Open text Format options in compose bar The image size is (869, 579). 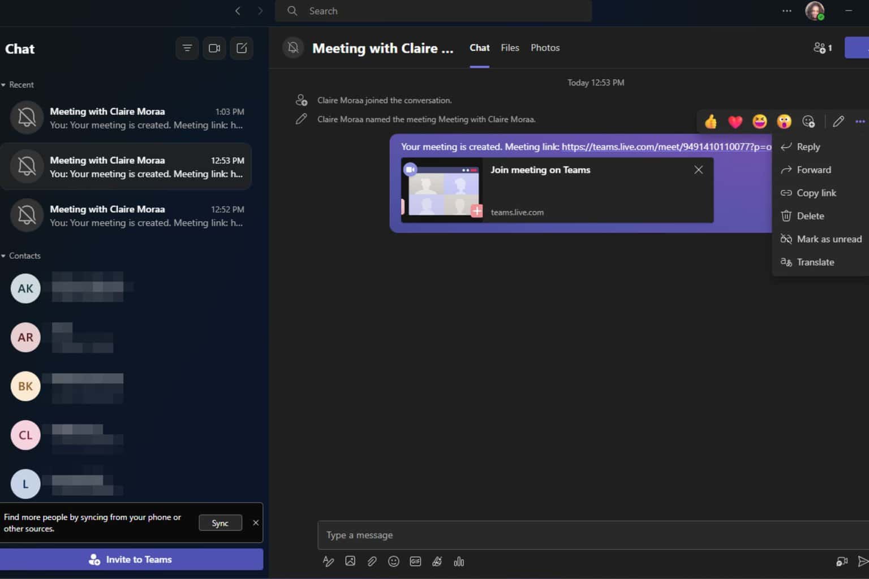click(328, 561)
